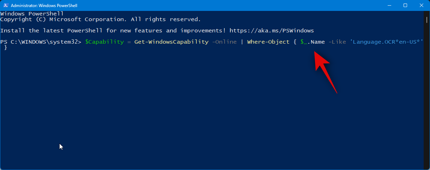The width and height of the screenshot is (430, 170).
Task: Click the $Capability variable text
Action: [104, 42]
